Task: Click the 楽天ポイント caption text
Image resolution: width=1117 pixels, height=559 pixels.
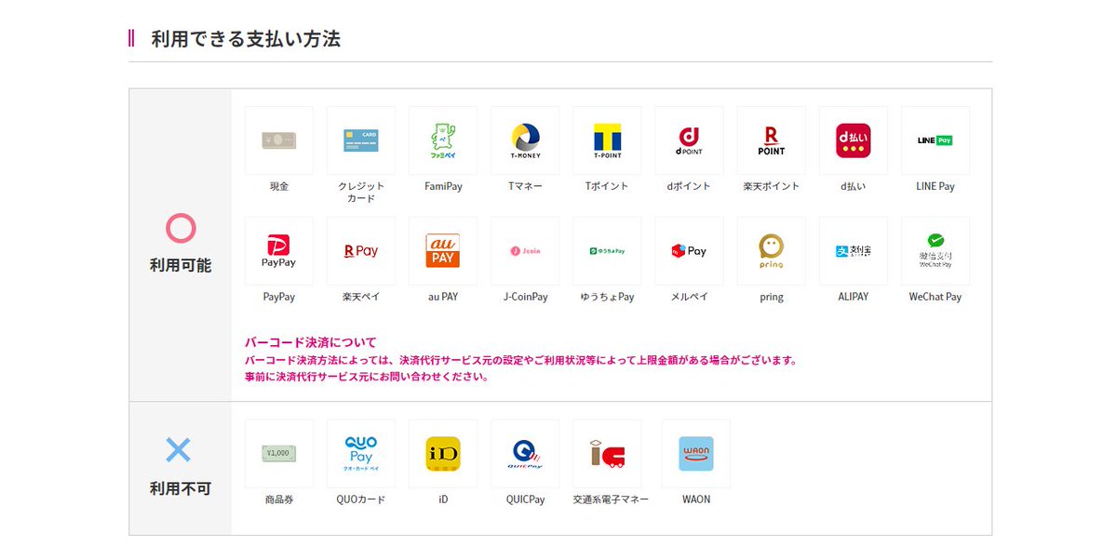Action: tap(772, 186)
